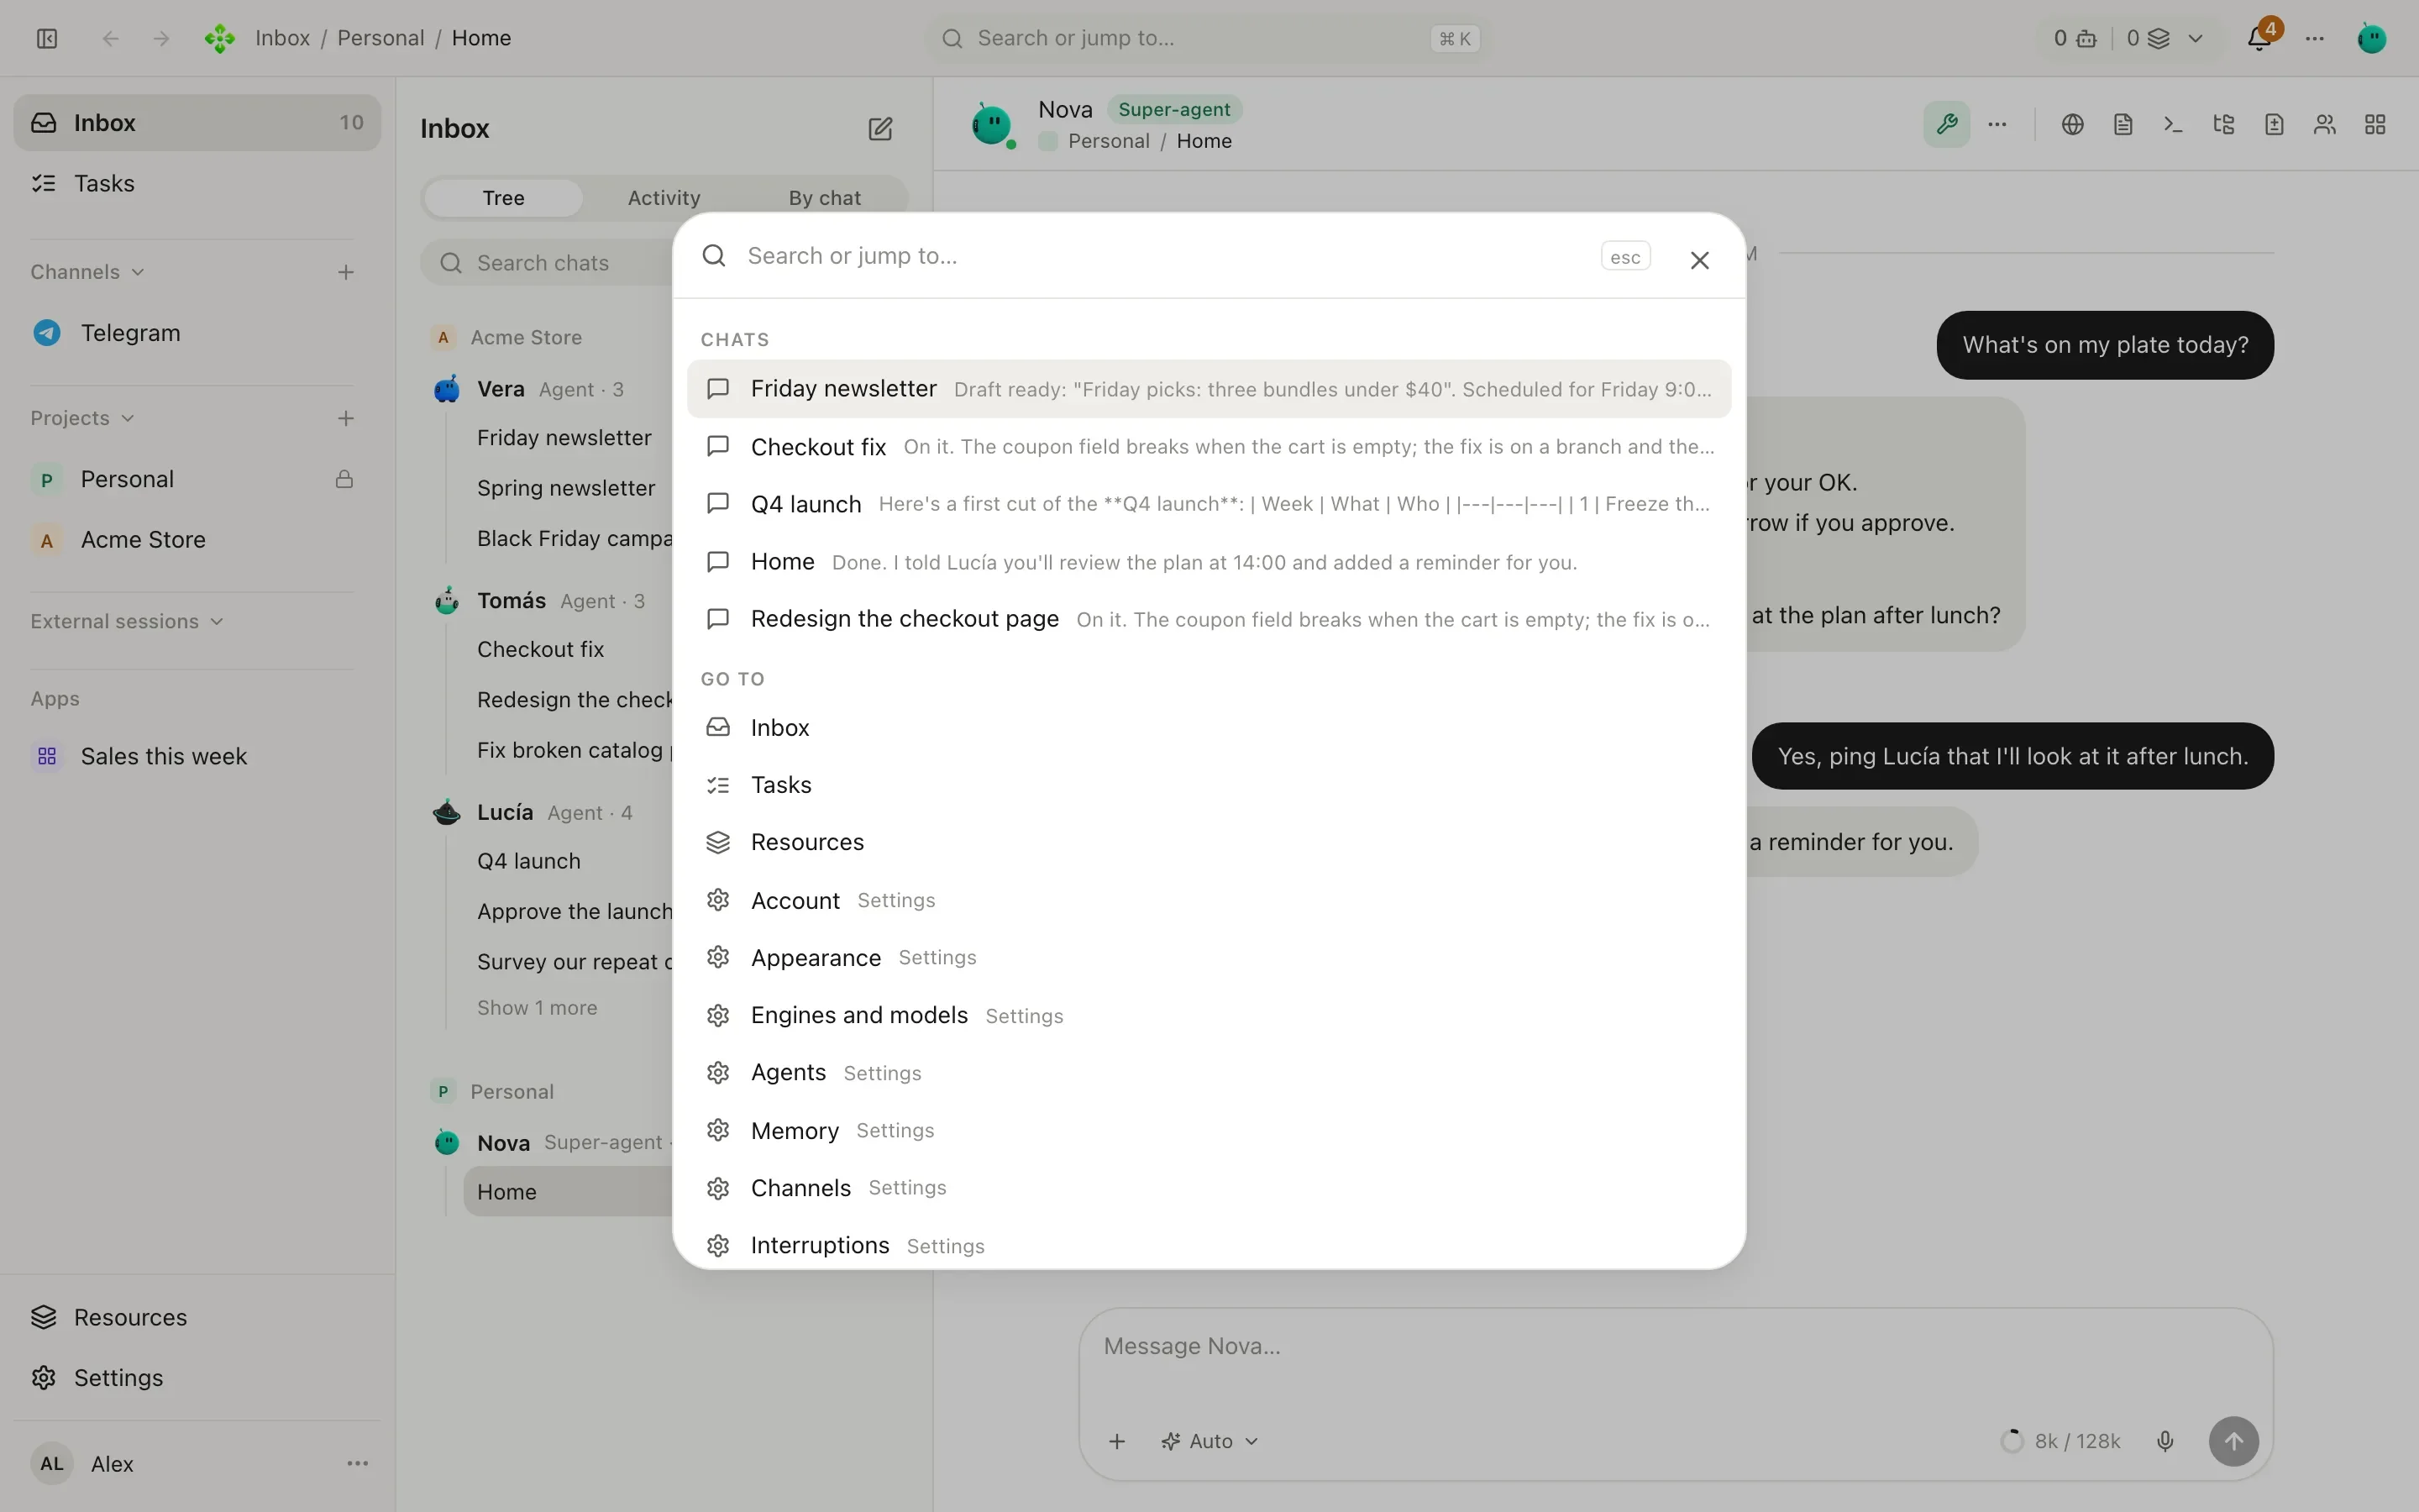Open Interruptions settings from palette
Viewport: 2419px width, 1512px height.
click(x=1209, y=1245)
